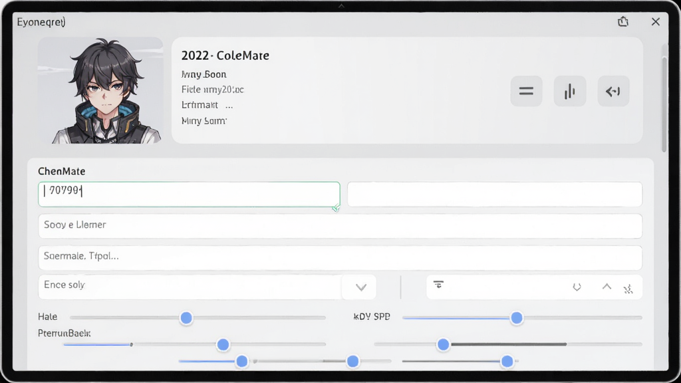Image resolution: width=681 pixels, height=383 pixels.
Task: Click the sparkle icon in the toolbar box
Action: (628, 289)
